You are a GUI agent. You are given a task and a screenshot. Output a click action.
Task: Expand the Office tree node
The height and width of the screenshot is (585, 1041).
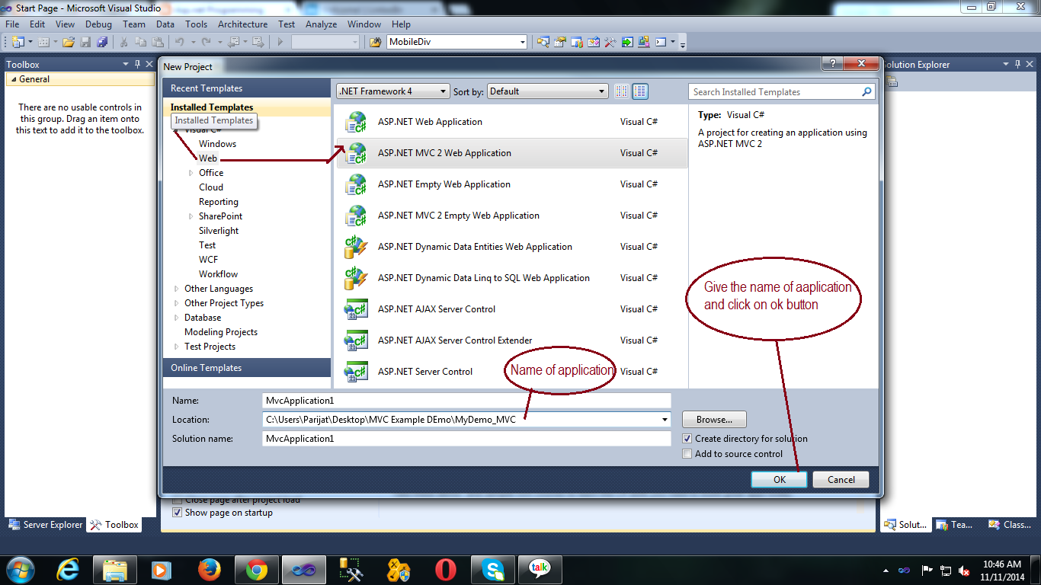pos(191,173)
